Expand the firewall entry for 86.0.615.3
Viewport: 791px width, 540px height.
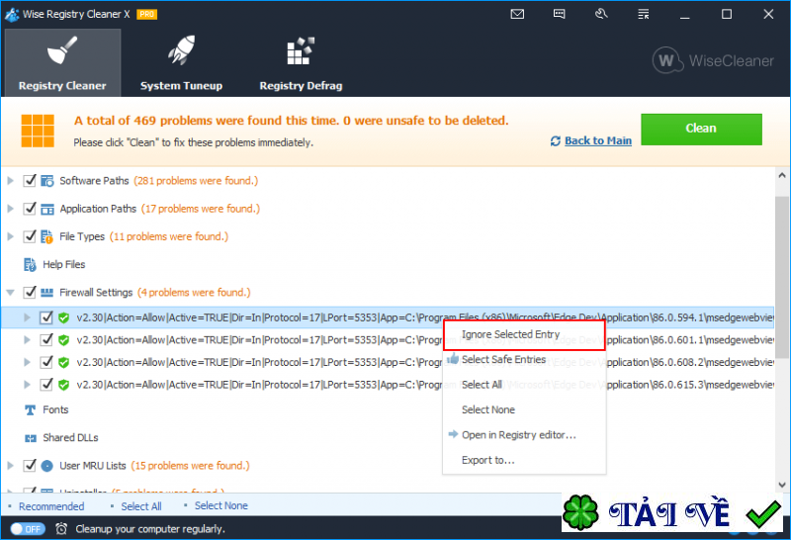pyautogui.click(x=27, y=384)
